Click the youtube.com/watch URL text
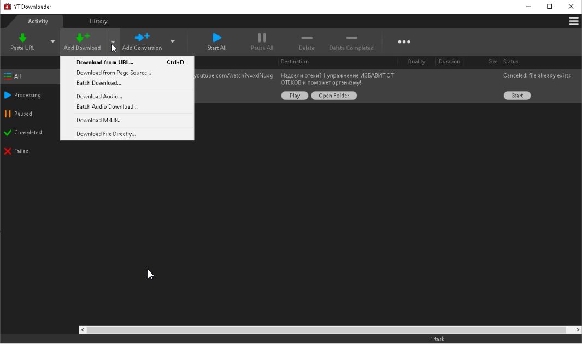Viewport: 582px width, 344px height. pyautogui.click(x=233, y=75)
